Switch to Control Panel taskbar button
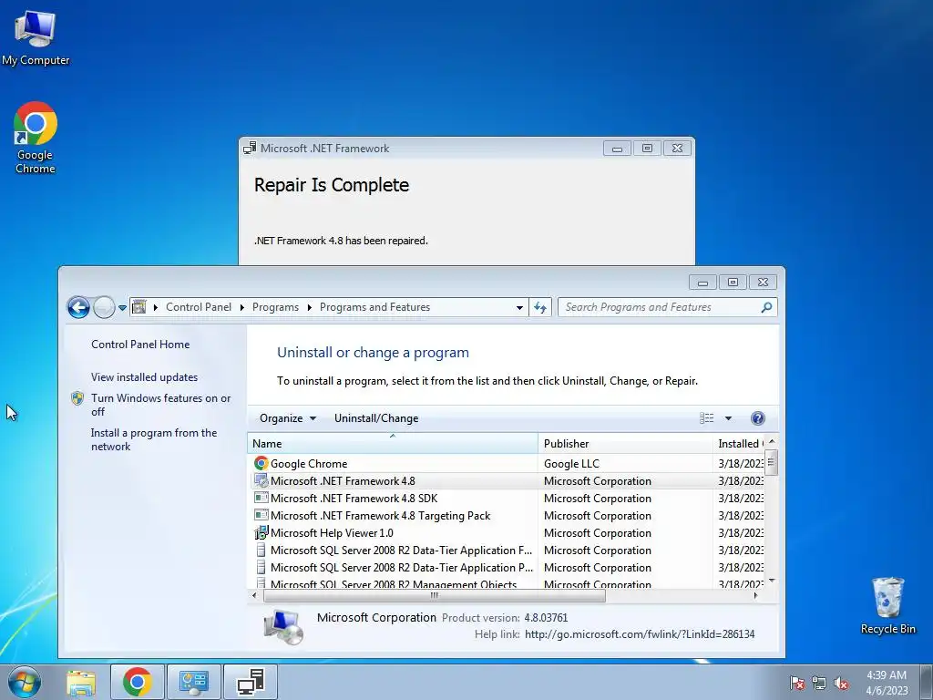Screen dimensions: 933x700 point(194,682)
